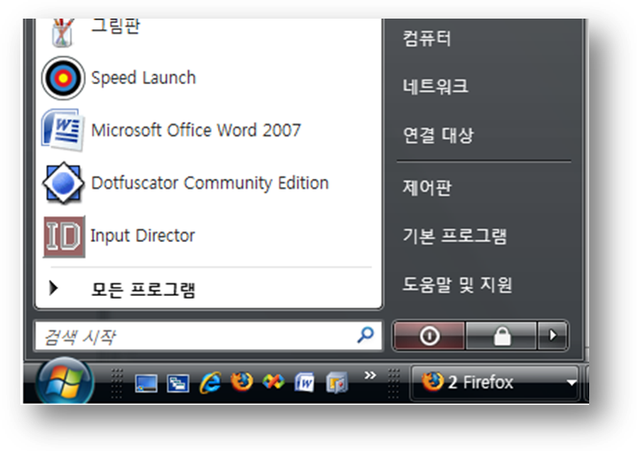
Task: Click the search magnifier icon
Action: (x=366, y=335)
